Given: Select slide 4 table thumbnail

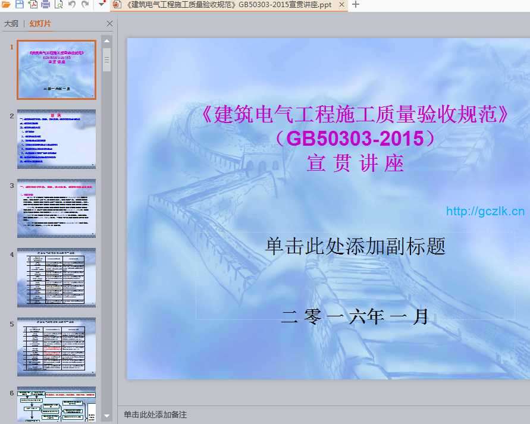Looking at the screenshot, I should click(x=57, y=277).
